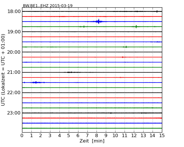Click the plot title BW.BE1..EHZ 2015-03-19
The width and height of the screenshot is (184, 147).
coord(48,6)
